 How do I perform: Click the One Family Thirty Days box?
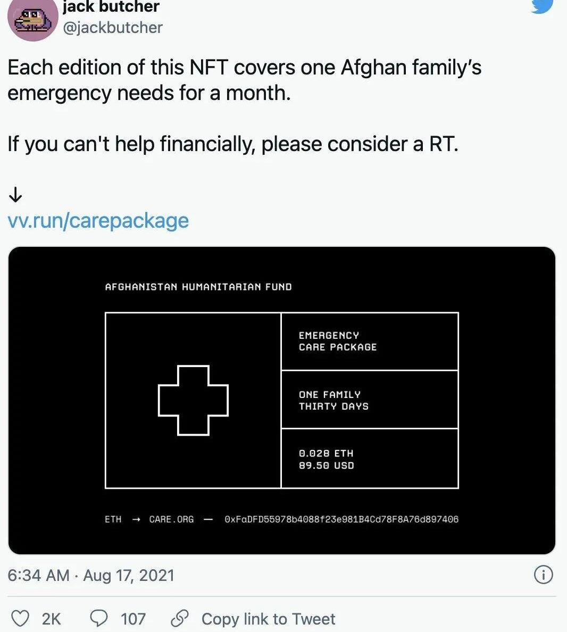coord(369,400)
